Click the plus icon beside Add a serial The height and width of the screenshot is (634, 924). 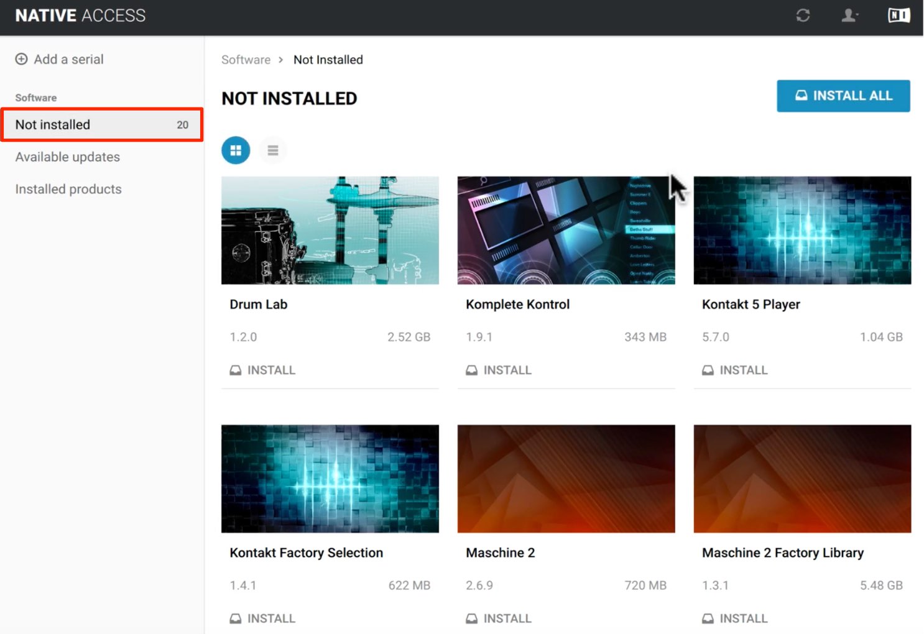tap(21, 59)
